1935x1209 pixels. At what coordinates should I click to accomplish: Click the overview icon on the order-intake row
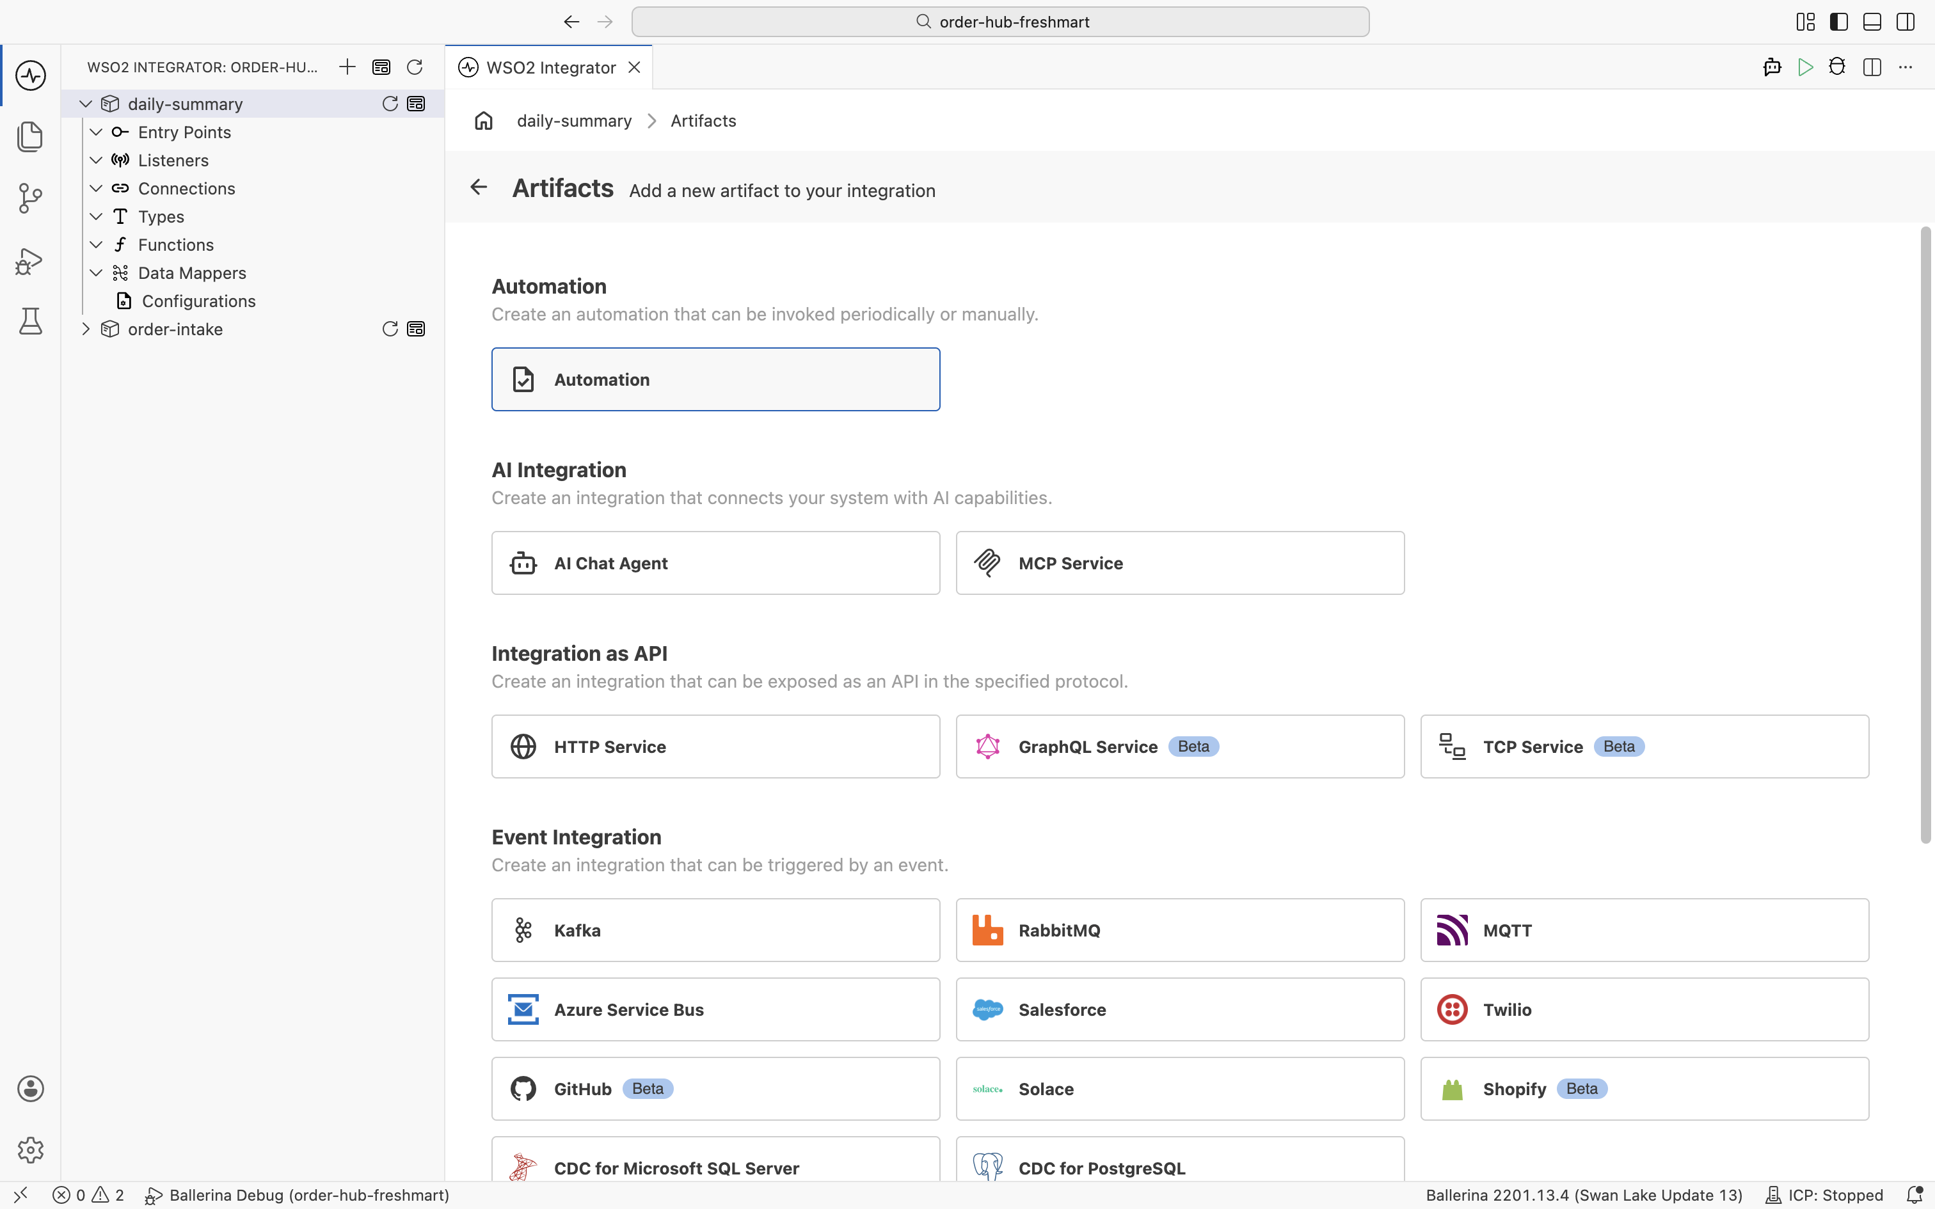(416, 329)
